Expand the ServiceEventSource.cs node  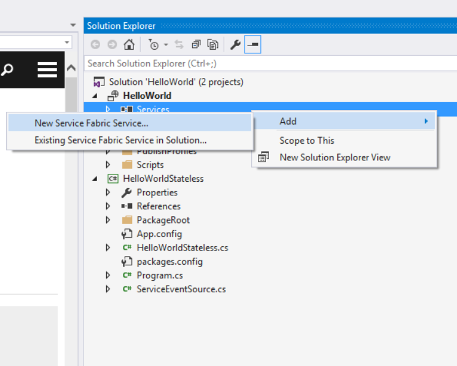point(108,289)
